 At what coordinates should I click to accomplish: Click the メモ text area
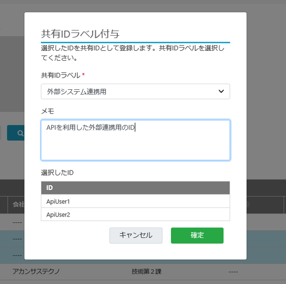point(135,140)
